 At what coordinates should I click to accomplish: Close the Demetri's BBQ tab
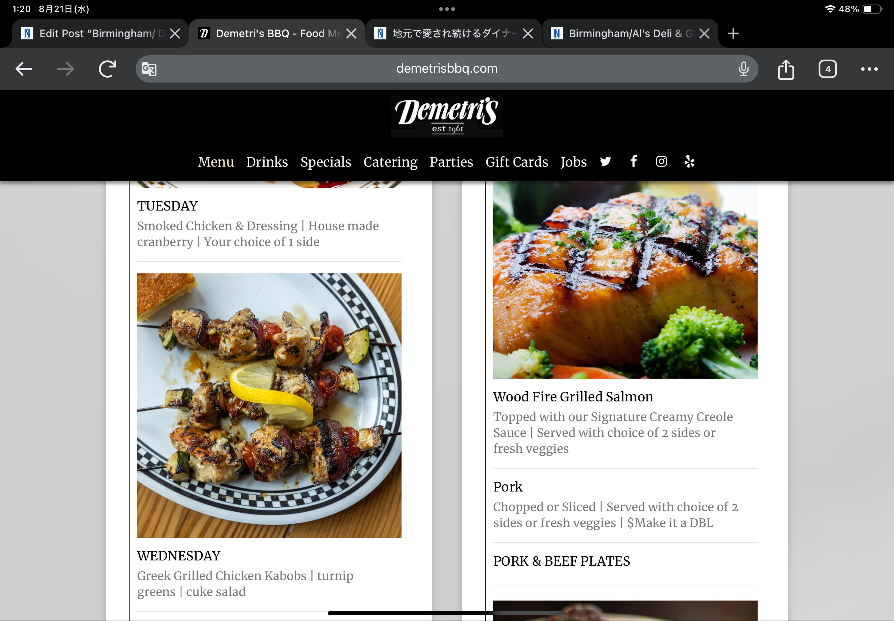click(352, 33)
